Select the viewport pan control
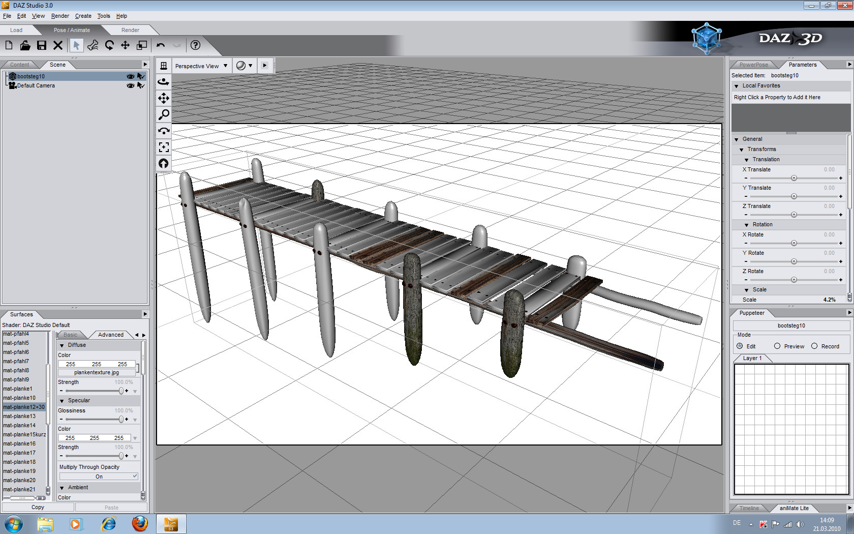The height and width of the screenshot is (534, 854). [x=164, y=98]
